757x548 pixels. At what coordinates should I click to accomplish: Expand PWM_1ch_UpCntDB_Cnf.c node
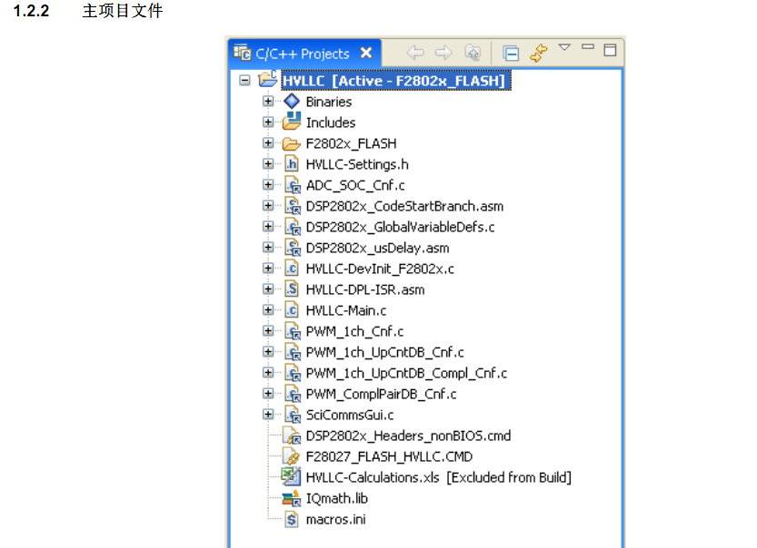click(268, 351)
